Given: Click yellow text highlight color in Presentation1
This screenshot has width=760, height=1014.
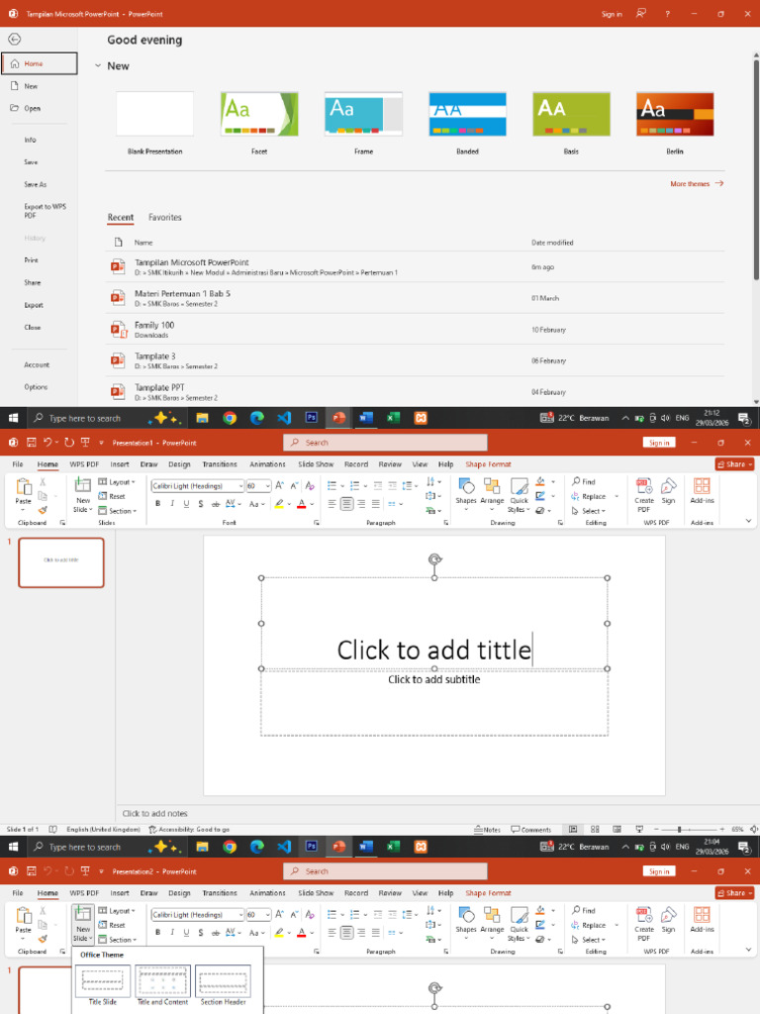Looking at the screenshot, I should click(279, 504).
